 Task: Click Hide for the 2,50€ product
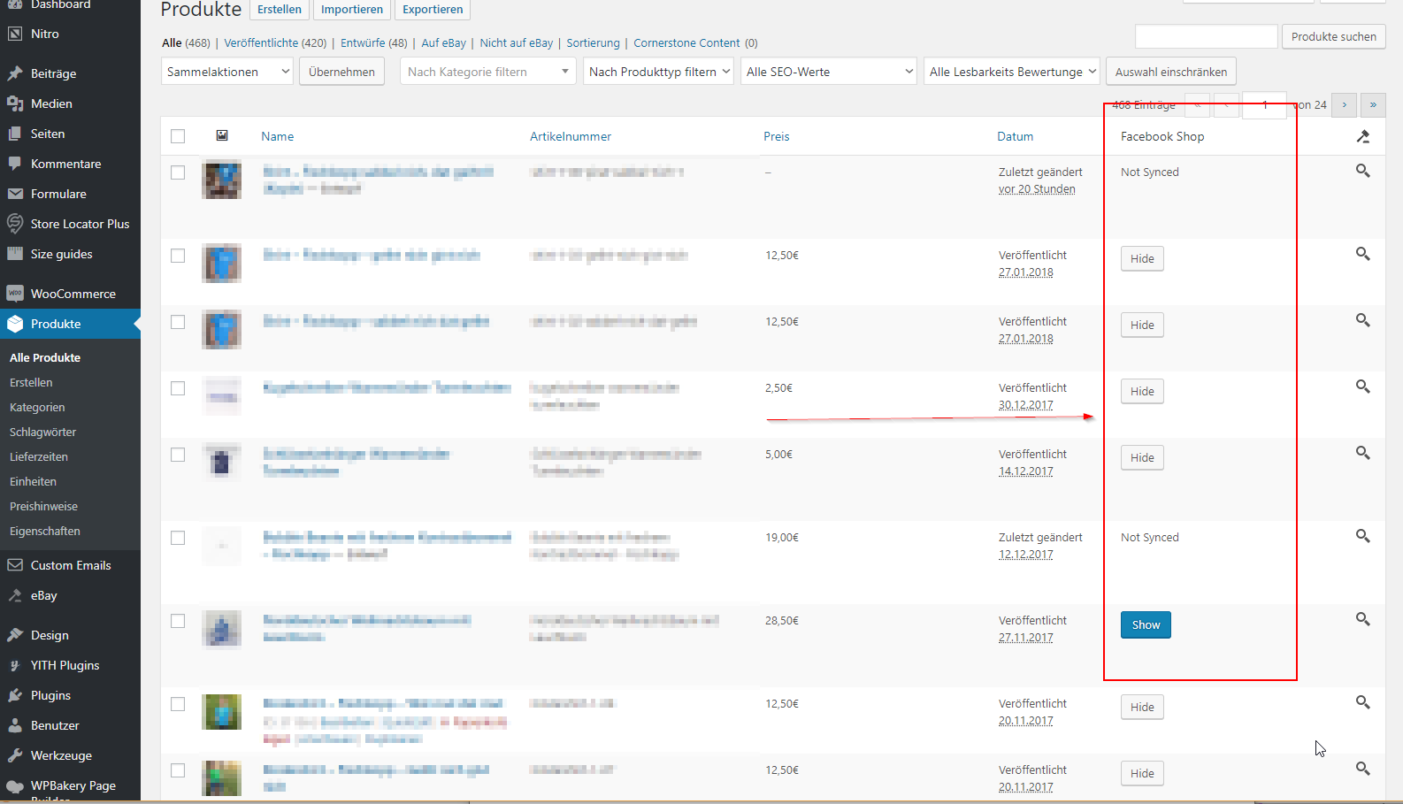1142,391
